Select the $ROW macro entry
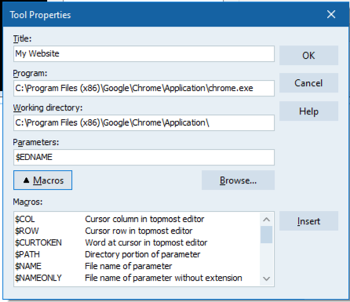The image size is (350, 302). point(137,231)
